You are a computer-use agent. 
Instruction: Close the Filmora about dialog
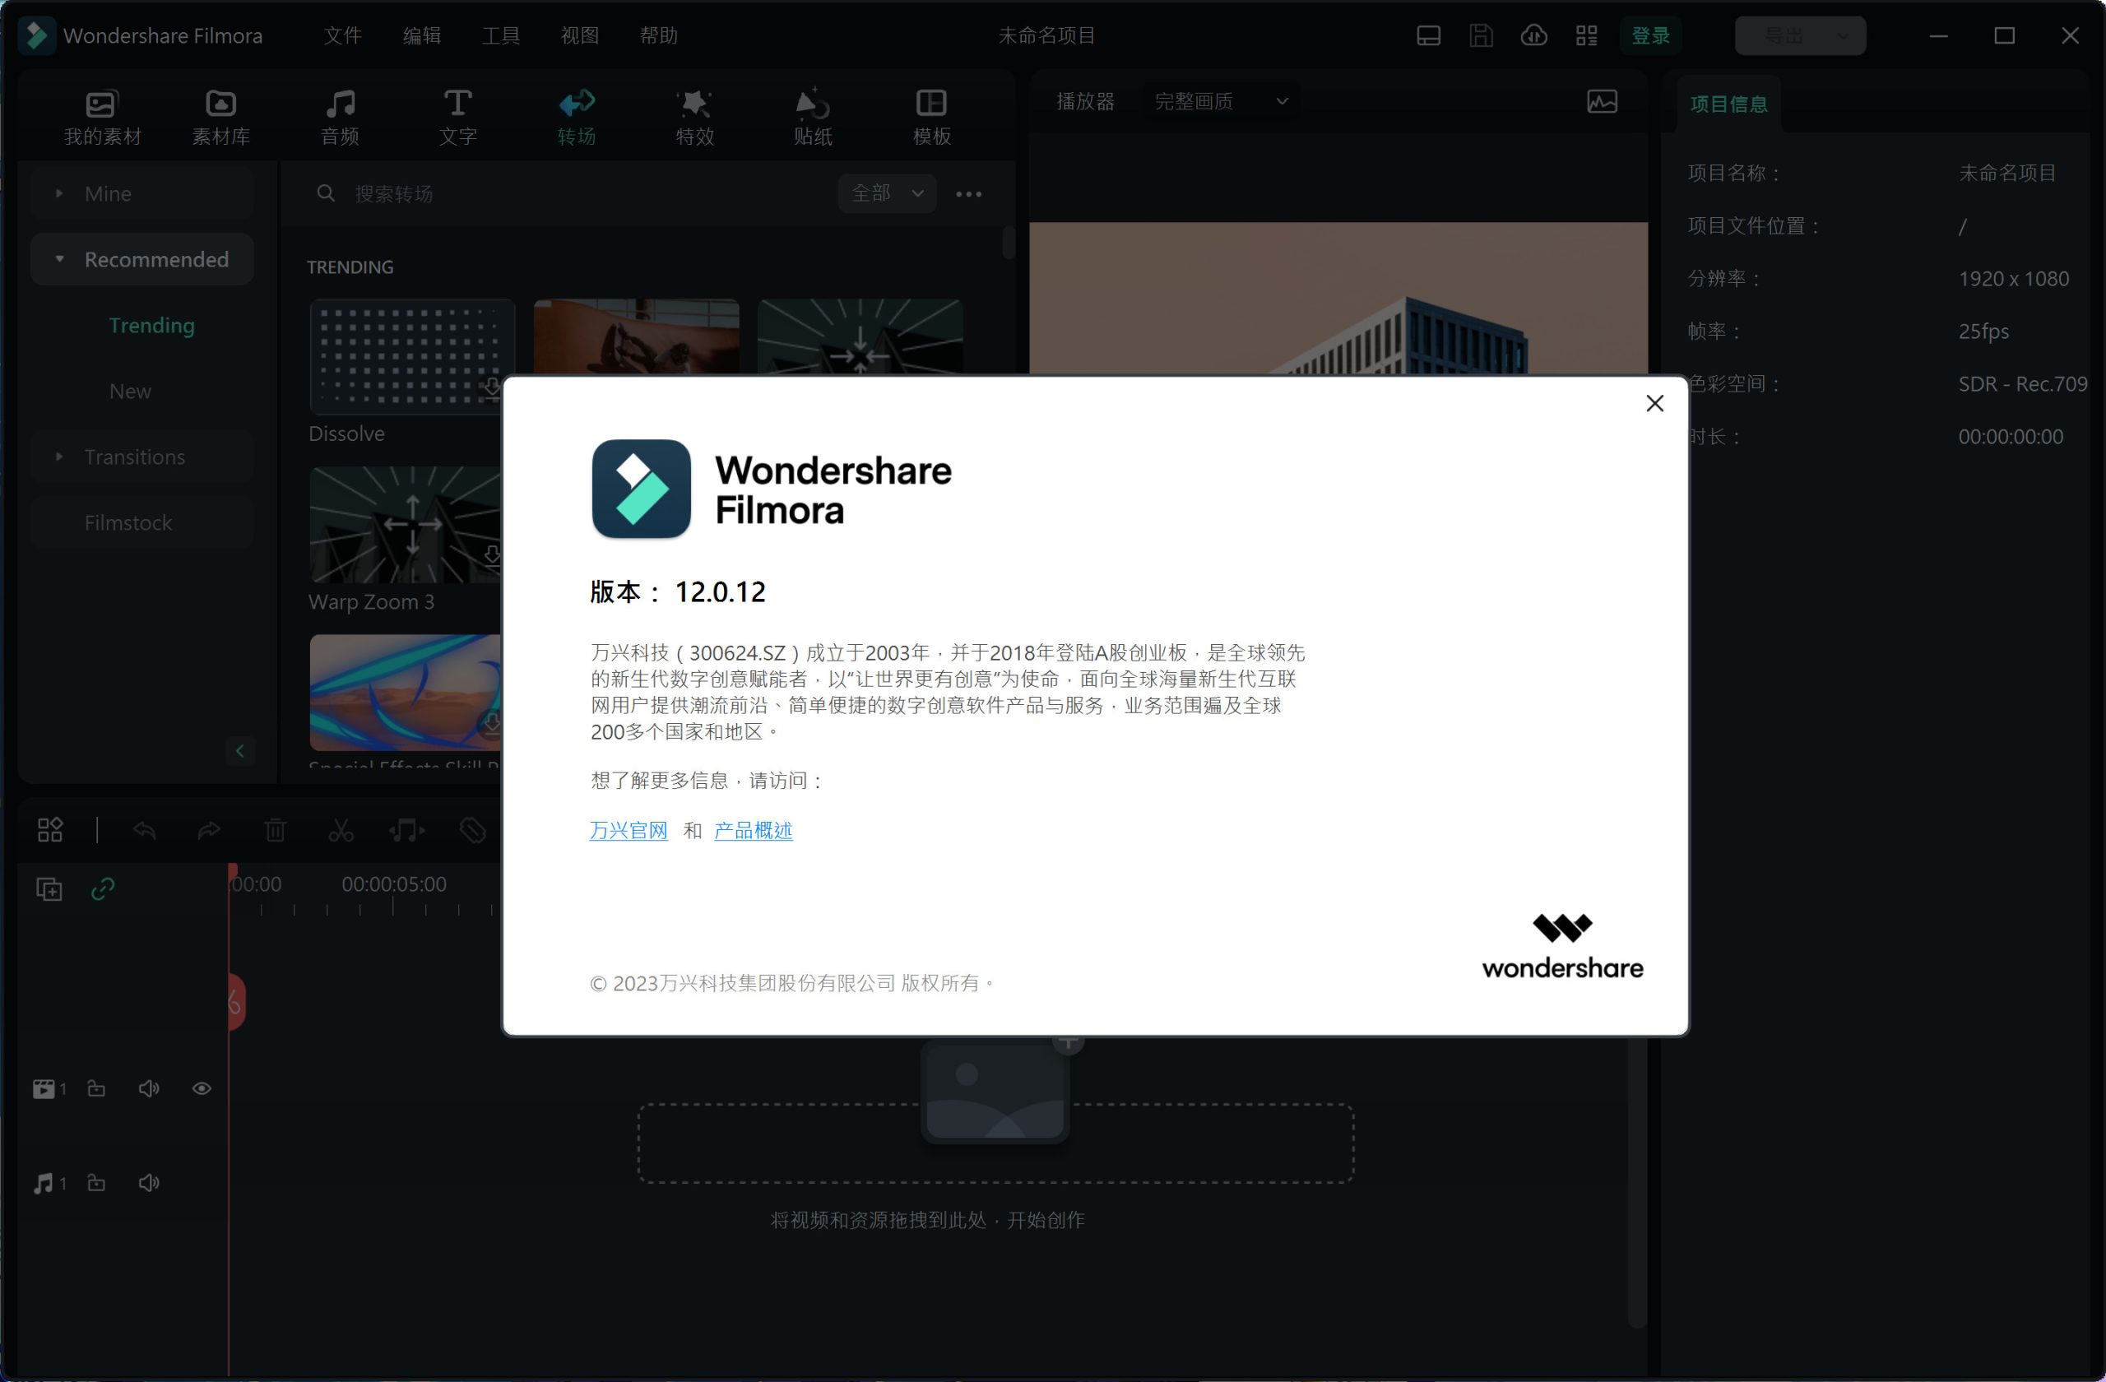point(1654,403)
